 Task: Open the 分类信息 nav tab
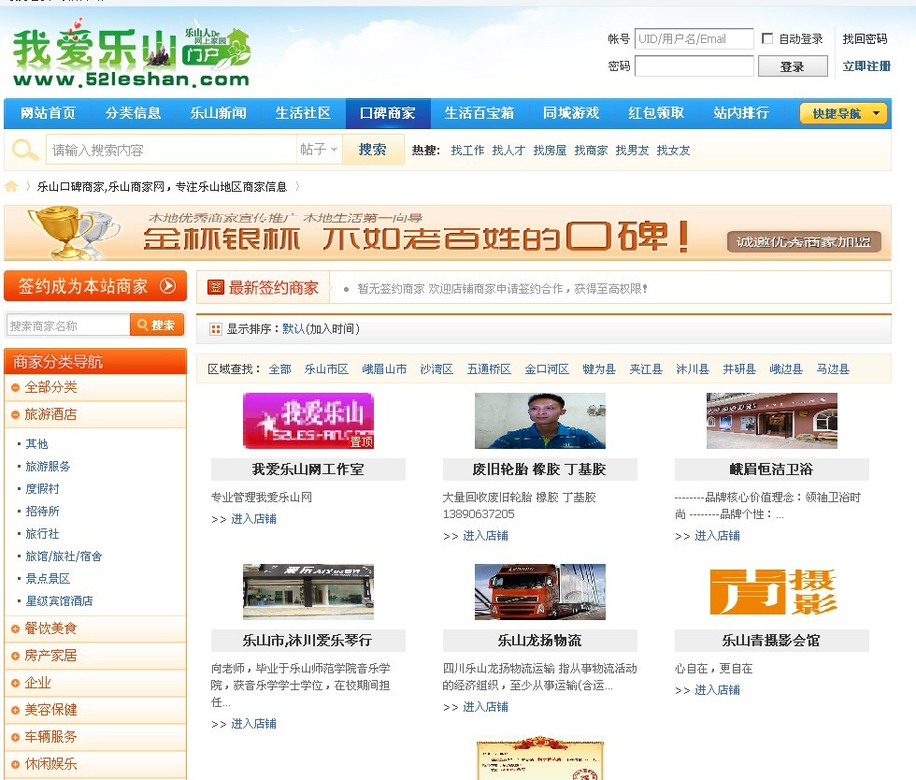coord(133,113)
